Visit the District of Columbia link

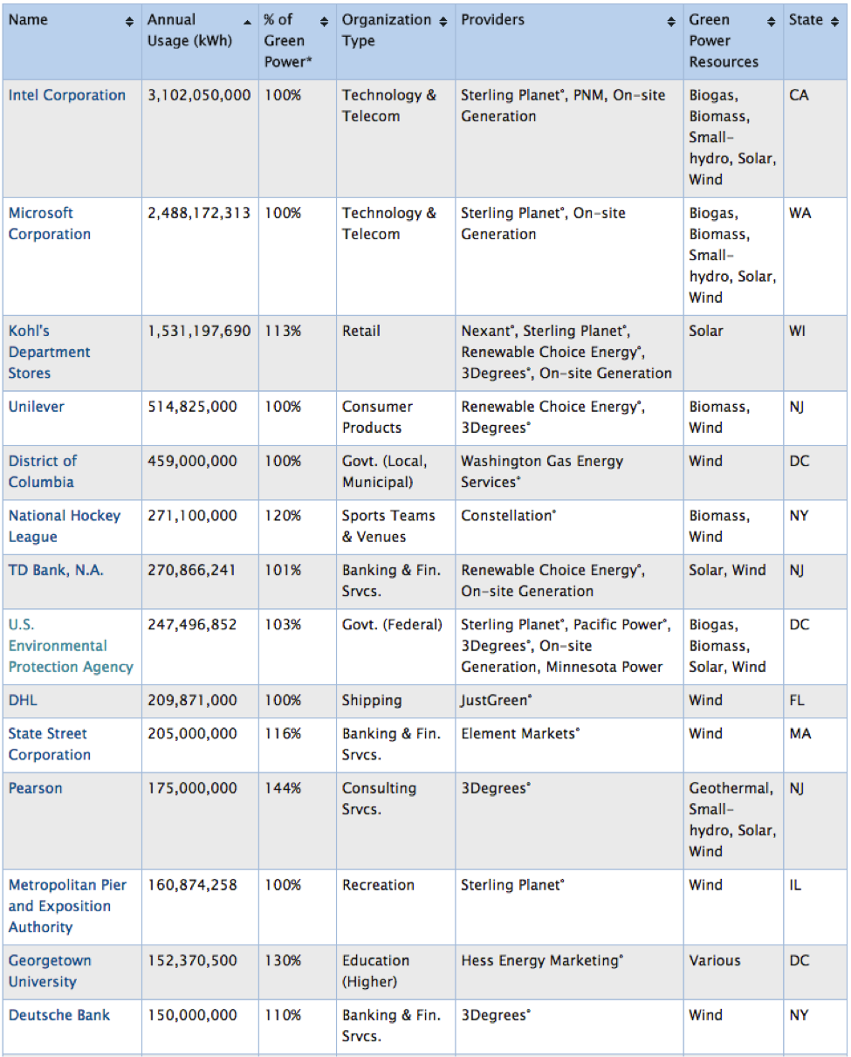43,471
